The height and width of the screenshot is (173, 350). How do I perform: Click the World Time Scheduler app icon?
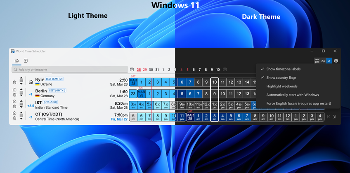pyautogui.click(x=13, y=51)
